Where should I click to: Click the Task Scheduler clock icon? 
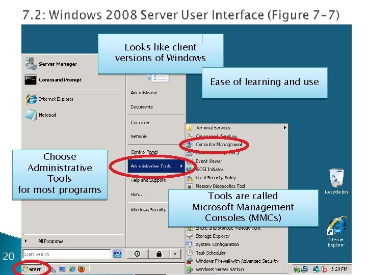[189, 253]
